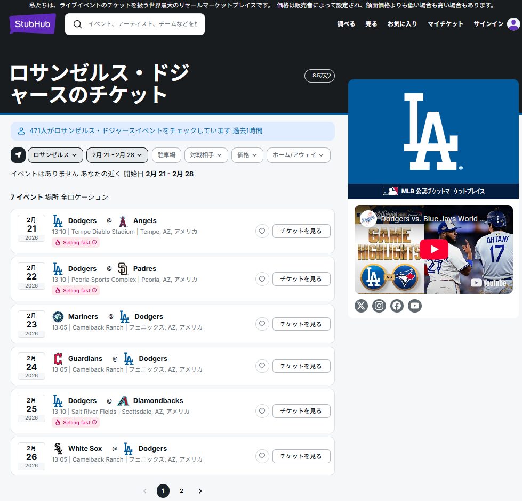Open the Facebook social icon
Image resolution: width=522 pixels, height=501 pixels.
(x=397, y=306)
